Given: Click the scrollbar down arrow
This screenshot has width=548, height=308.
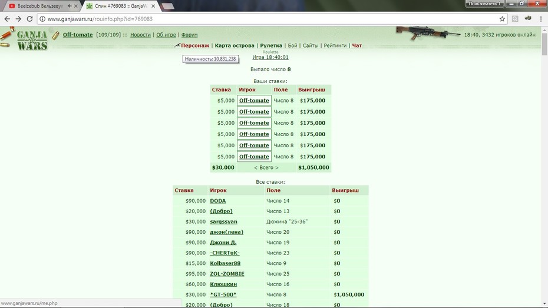Looking at the screenshot, I should (x=544, y=304).
